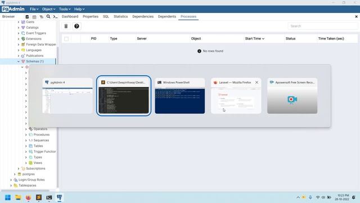Select the Windows PowerShell thumbnail
The height and width of the screenshot is (203, 360).
[180, 96]
